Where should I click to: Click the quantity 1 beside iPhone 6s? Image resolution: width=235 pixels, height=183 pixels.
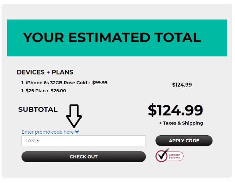tap(22, 83)
